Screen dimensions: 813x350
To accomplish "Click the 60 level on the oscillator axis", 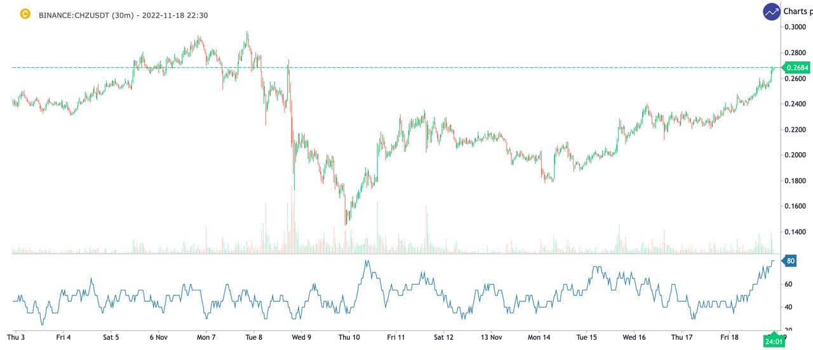I will (788, 285).
